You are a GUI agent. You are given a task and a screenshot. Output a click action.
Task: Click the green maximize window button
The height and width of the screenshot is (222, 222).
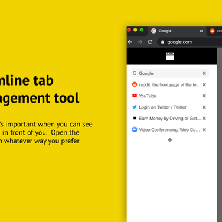(x=142, y=30)
